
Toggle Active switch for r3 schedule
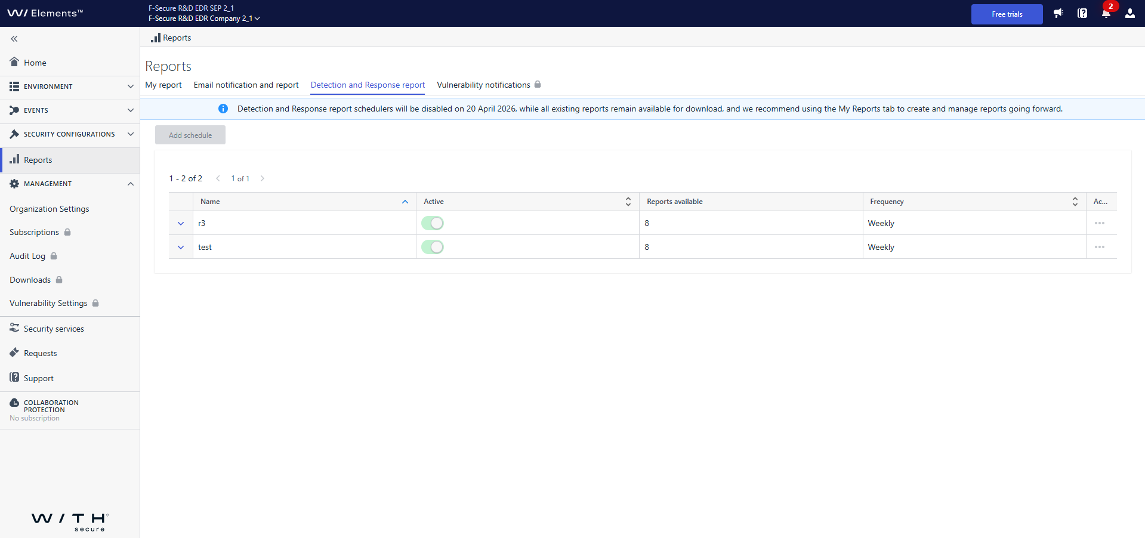[433, 223]
